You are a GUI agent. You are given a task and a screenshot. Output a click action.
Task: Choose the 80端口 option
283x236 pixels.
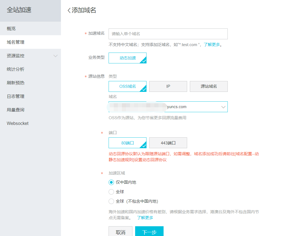click(x=127, y=143)
